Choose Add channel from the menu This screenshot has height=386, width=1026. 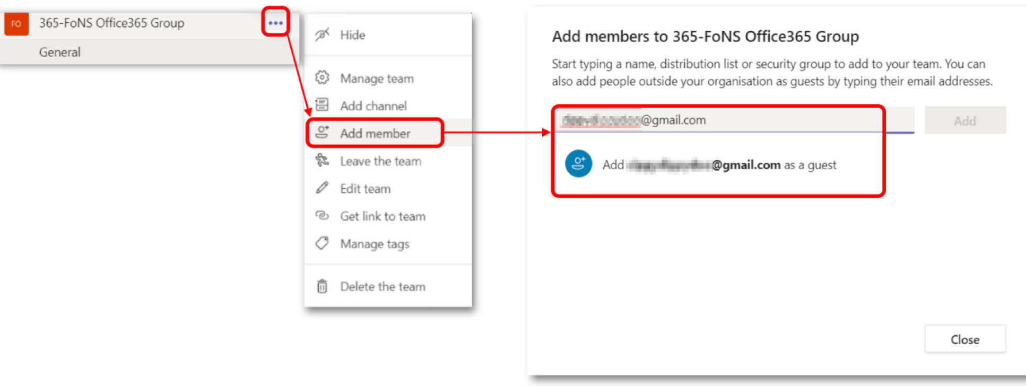coord(373,106)
